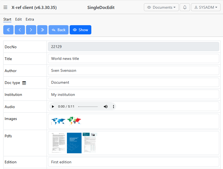The width and height of the screenshot is (223, 169).
Task: Switch to the Edit tab
Action: (x=18, y=19)
